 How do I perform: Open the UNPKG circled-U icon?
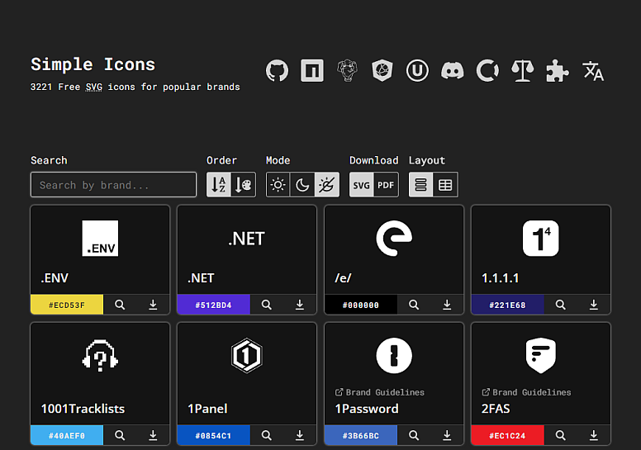(417, 71)
